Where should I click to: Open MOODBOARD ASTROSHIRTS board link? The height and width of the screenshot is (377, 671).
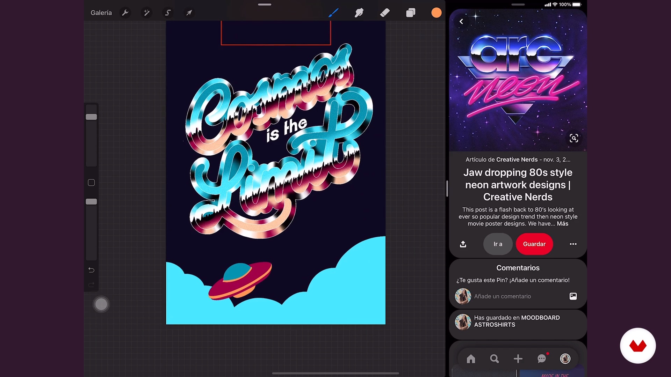point(517,321)
